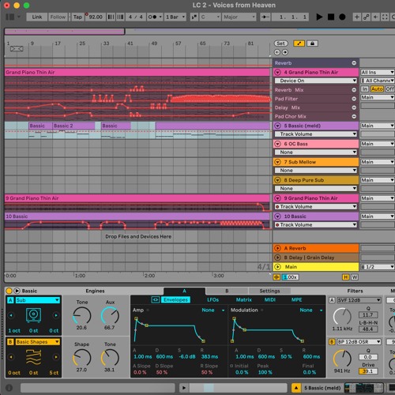Screen dimensions: 395x395
Task: Click the loop bracket marker at bar 1
Action: [17, 49]
